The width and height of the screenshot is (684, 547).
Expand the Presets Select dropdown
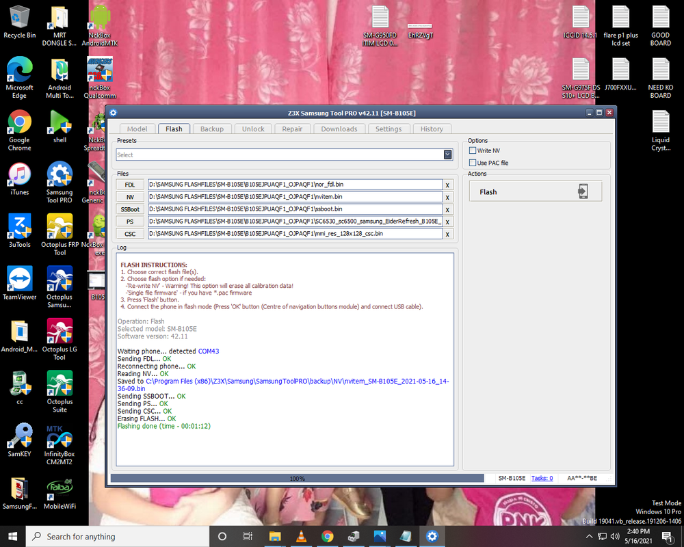[447, 155]
